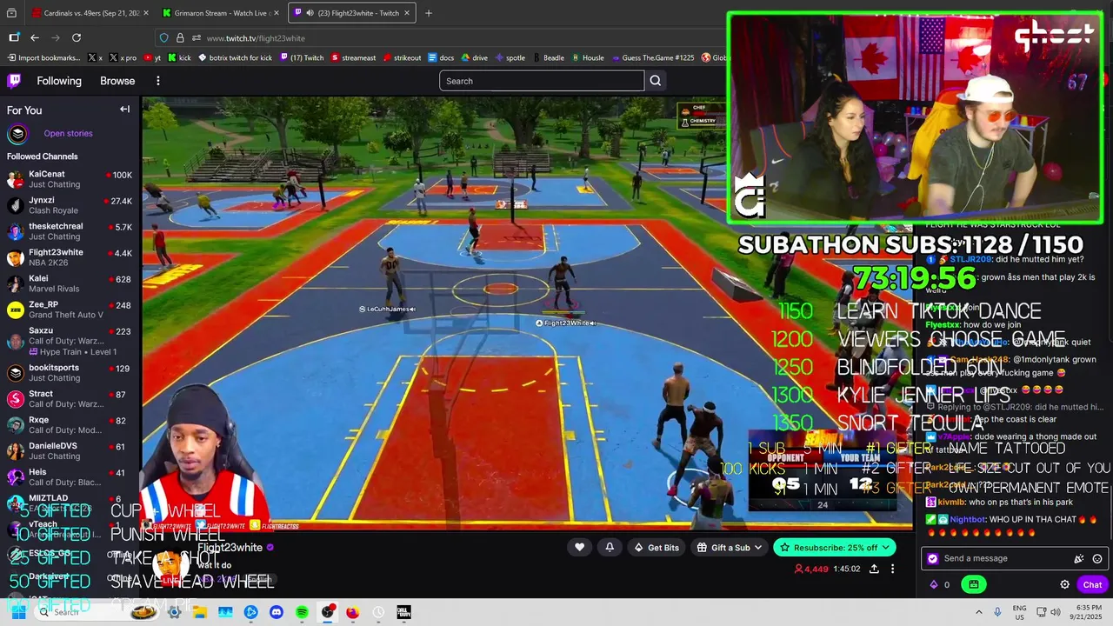Screen dimensions: 1113x626
Task: Open OBS Studio from the taskbar
Action: [x=327, y=612]
